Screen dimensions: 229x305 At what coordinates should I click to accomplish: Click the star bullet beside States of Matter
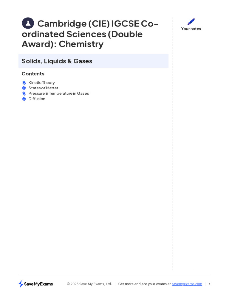[24, 88]
